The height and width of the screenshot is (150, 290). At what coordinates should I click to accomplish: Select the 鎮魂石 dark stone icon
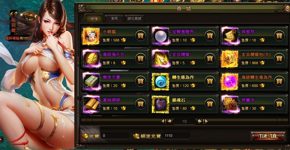click(161, 104)
